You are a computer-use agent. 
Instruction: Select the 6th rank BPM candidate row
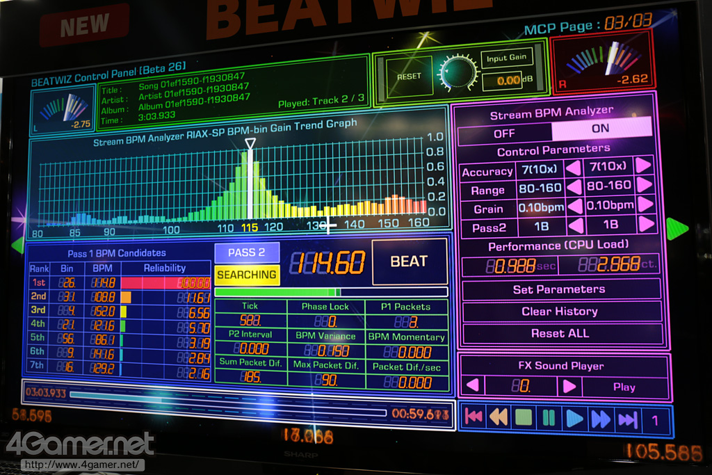pos(120,353)
